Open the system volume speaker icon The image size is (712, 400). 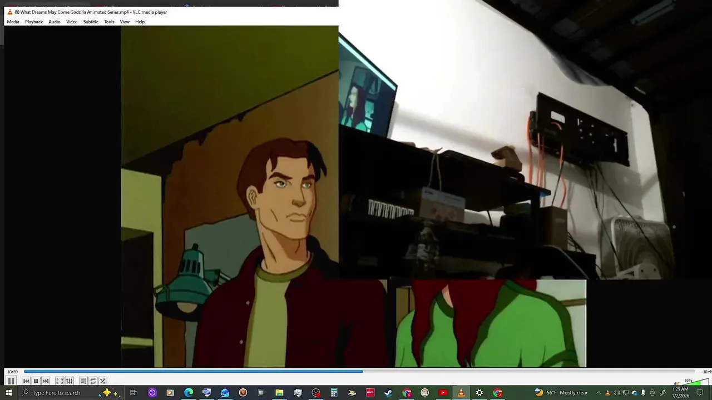pyautogui.click(x=616, y=393)
